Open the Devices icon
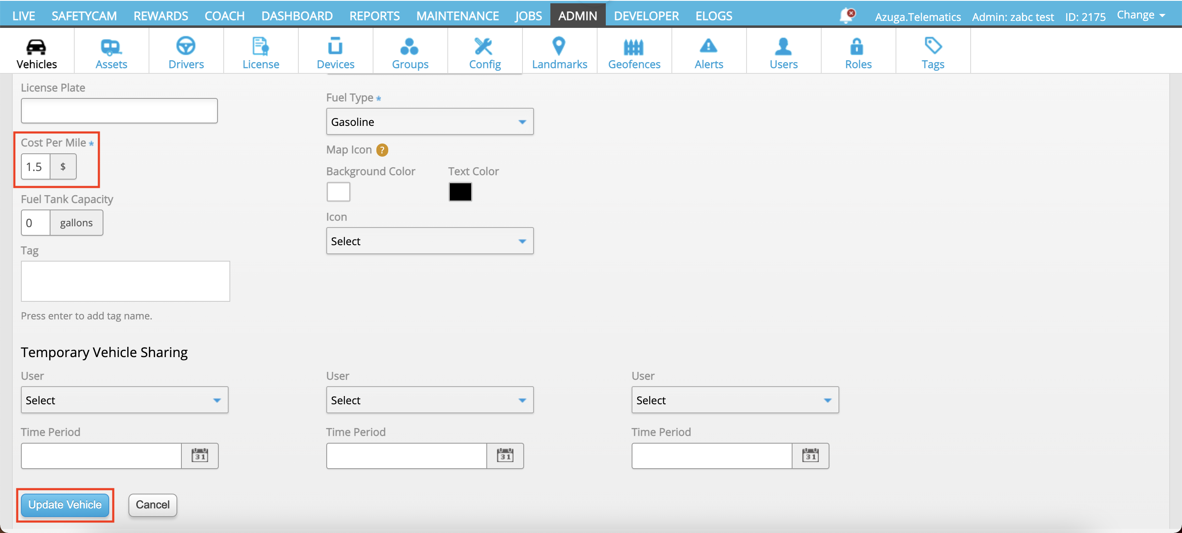The image size is (1182, 533). [335, 46]
